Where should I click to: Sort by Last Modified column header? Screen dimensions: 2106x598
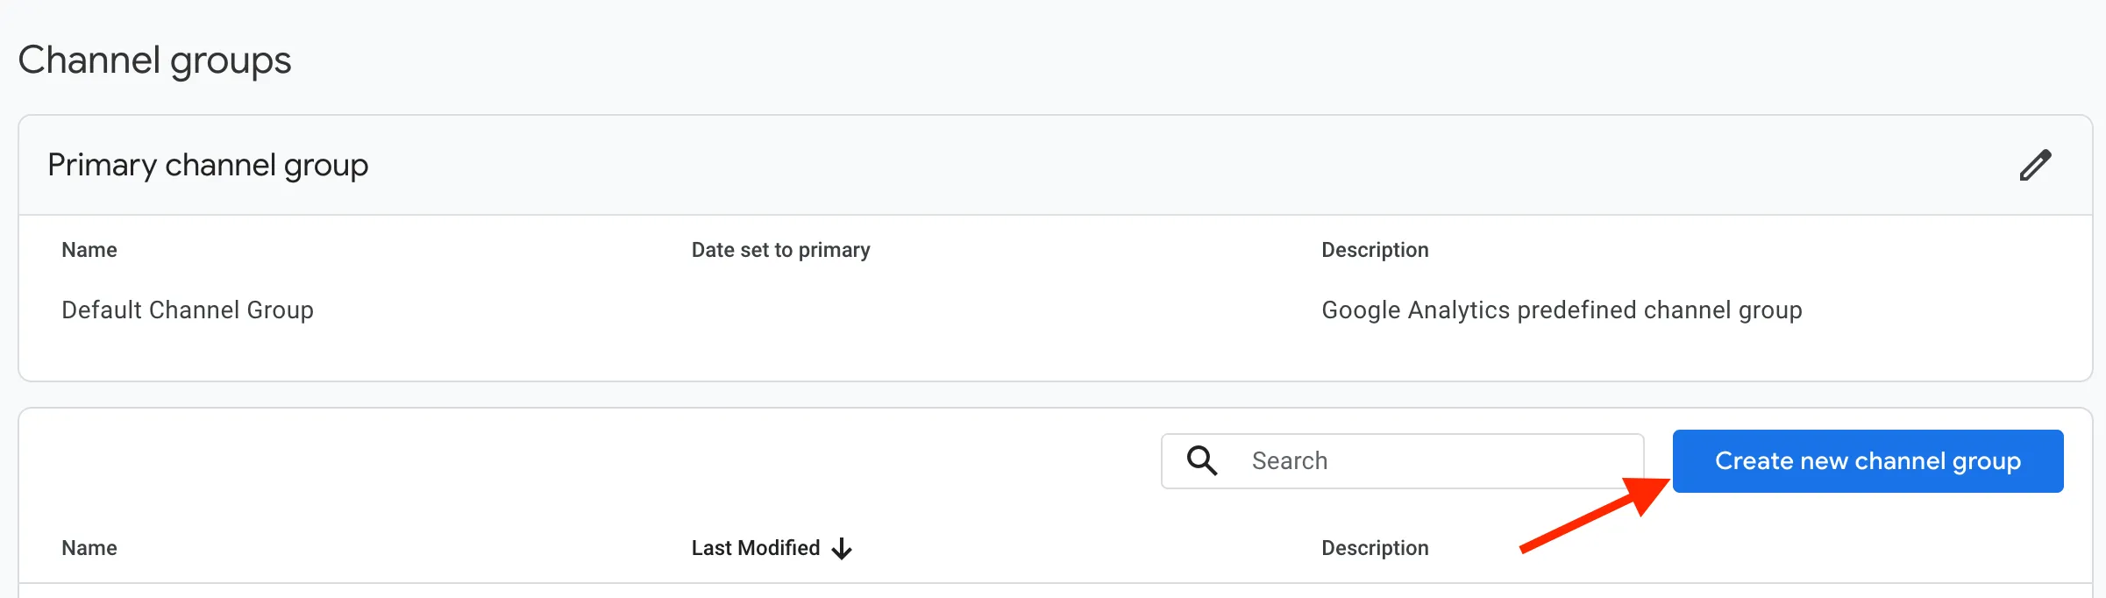pos(756,548)
